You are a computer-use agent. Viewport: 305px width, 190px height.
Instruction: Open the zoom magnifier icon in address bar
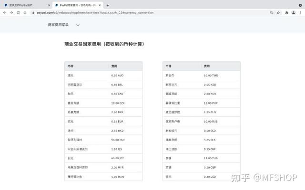click(271, 13)
